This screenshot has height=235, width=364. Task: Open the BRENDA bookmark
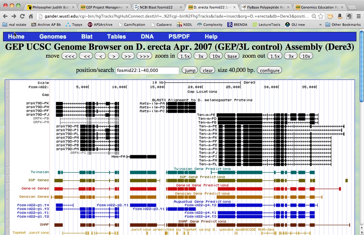(x=237, y=25)
